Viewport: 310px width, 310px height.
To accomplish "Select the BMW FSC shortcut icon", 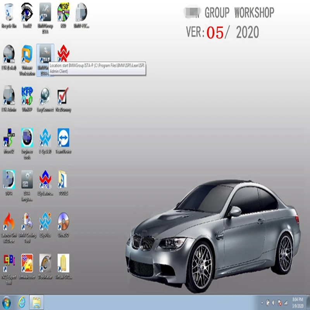I will point(81,16).
